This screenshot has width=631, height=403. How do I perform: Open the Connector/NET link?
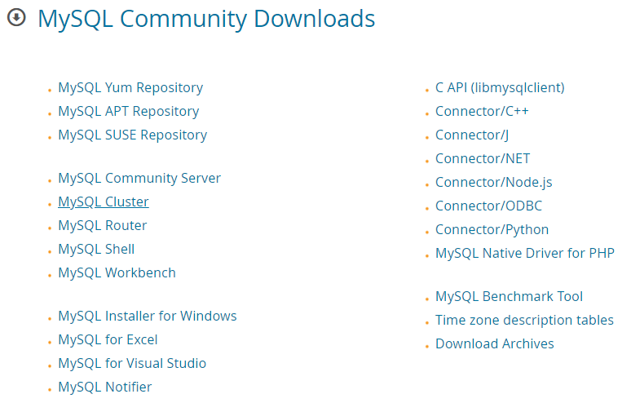[483, 158]
